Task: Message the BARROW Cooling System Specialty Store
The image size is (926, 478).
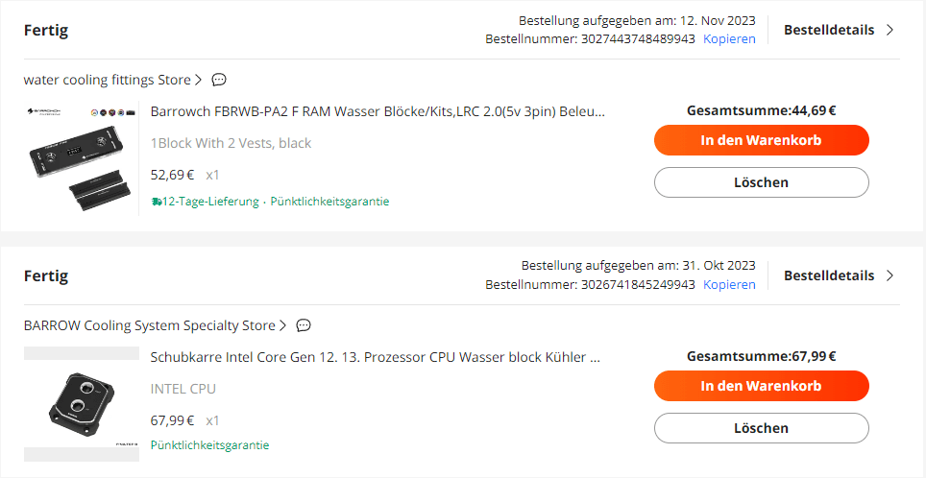Action: pos(305,325)
